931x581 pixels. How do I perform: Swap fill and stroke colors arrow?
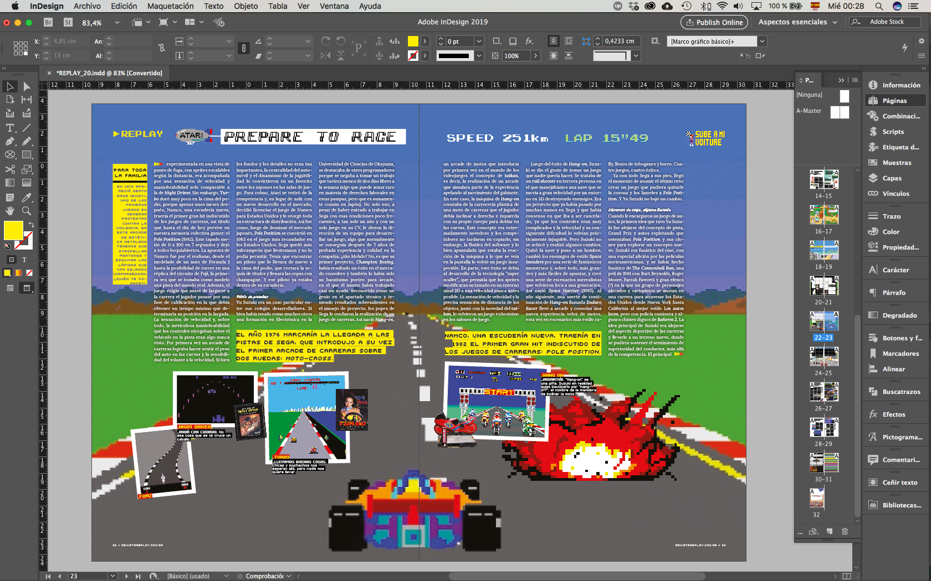point(31,225)
